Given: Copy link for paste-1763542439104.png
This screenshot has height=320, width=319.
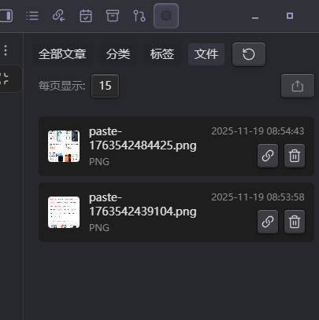Looking at the screenshot, I should (268, 222).
